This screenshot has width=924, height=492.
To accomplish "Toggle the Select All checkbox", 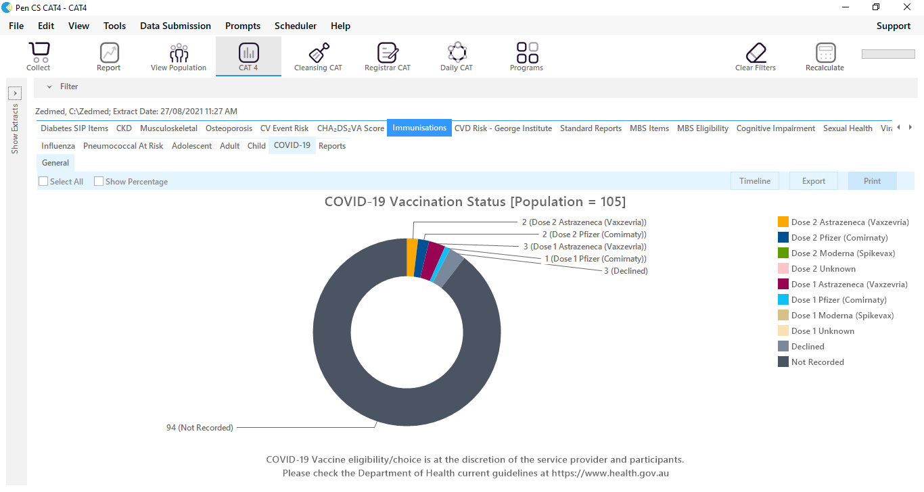I will click(x=43, y=181).
